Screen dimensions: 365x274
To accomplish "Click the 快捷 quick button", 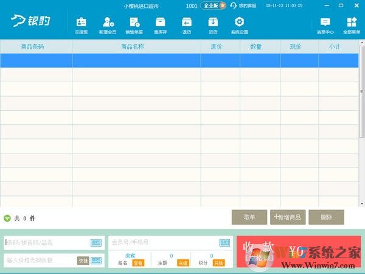I will click(83, 261).
